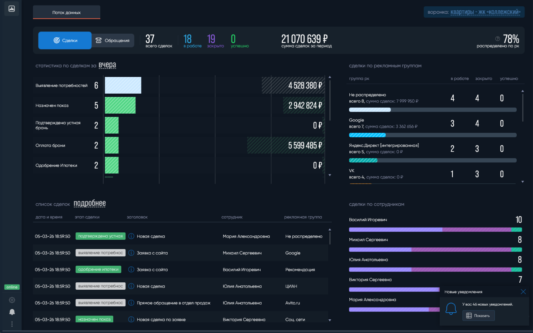This screenshot has height=333, width=533.
Task: Click help question icon next to 78%
Action: [x=497, y=38]
